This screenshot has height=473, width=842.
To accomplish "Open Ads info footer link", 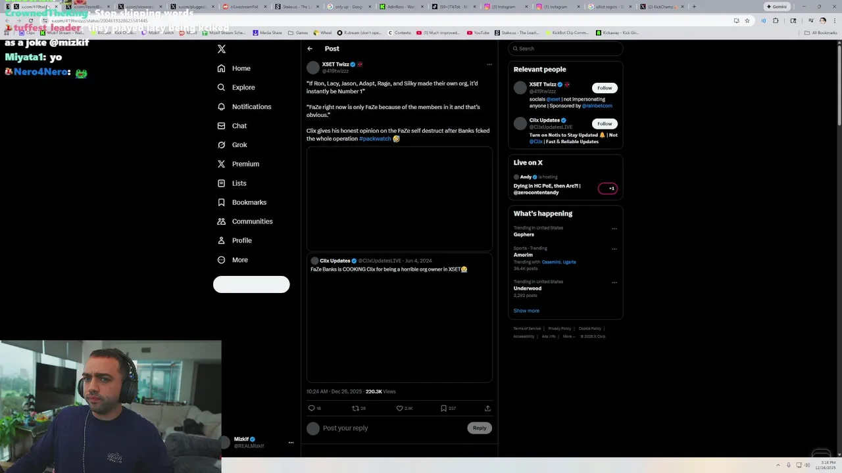I will (549, 336).
